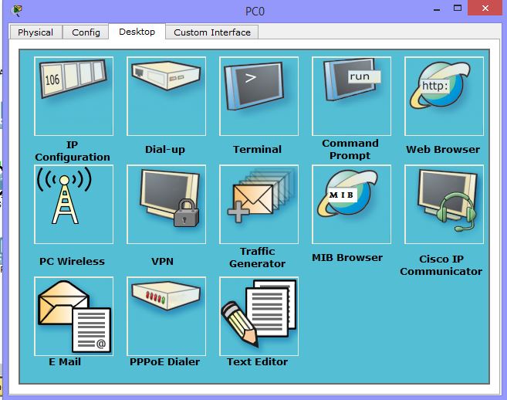
Task: Click the "Cisco IP Communicator" label
Action: 441,266
